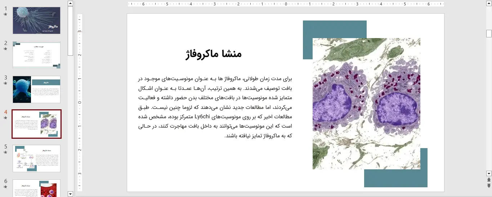This screenshot has width=492, height=197.
Task: Click main editor scroll up arrow
Action: point(489,3)
